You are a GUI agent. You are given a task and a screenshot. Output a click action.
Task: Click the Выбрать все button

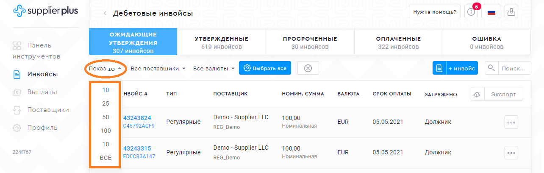pos(265,68)
